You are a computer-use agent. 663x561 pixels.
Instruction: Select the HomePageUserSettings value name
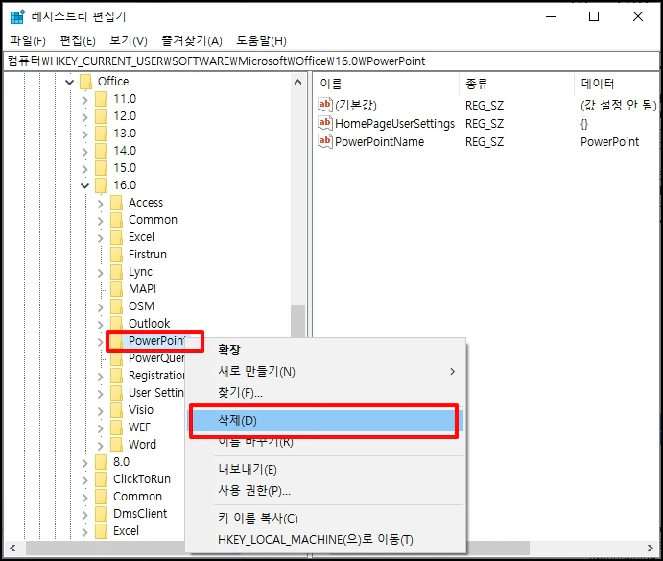(x=394, y=123)
